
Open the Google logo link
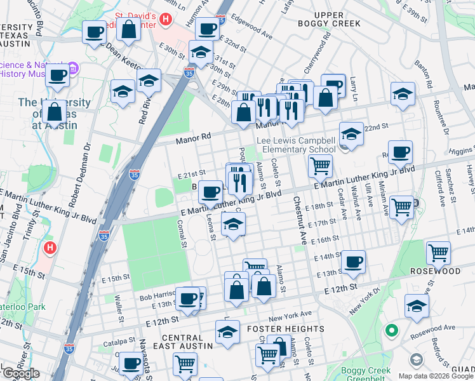[x=21, y=374]
